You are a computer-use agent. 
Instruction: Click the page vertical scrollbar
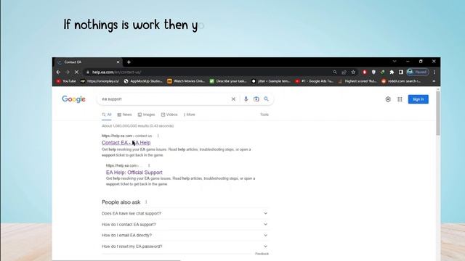click(438, 114)
